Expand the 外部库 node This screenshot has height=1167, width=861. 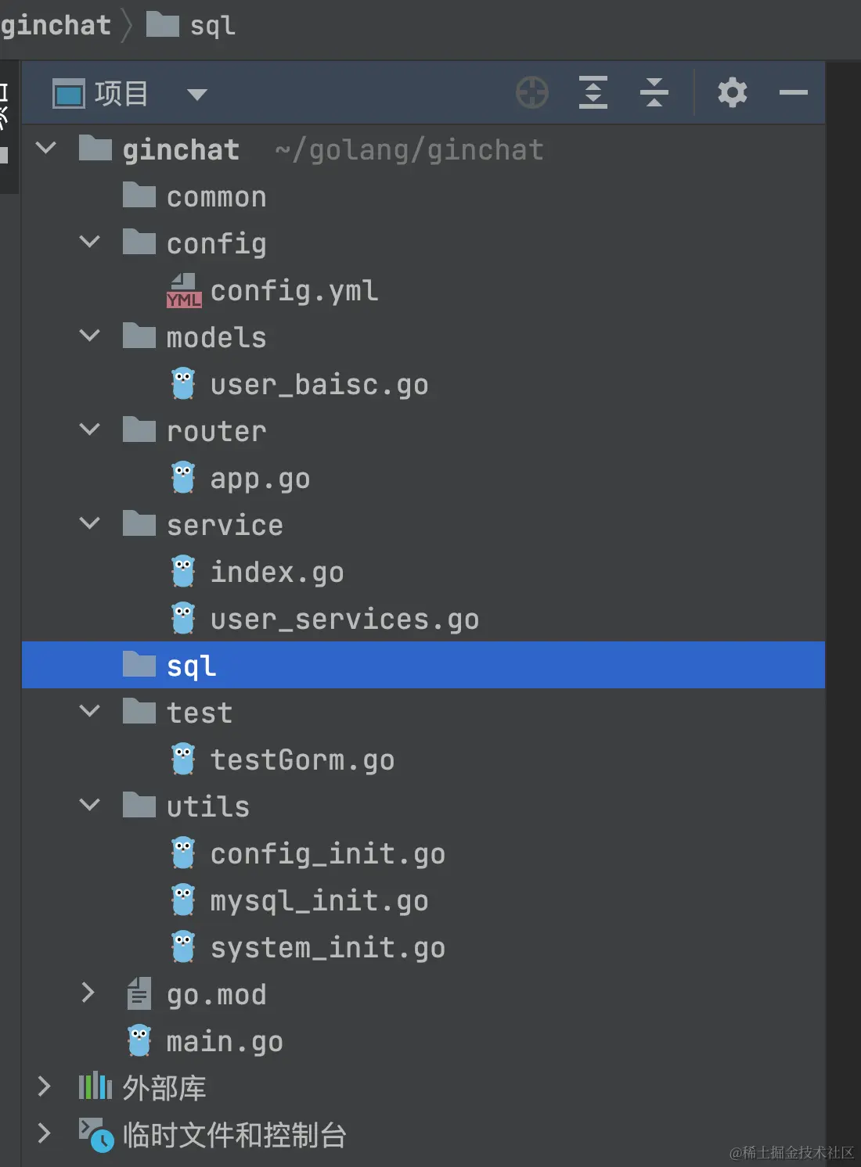pos(45,1086)
